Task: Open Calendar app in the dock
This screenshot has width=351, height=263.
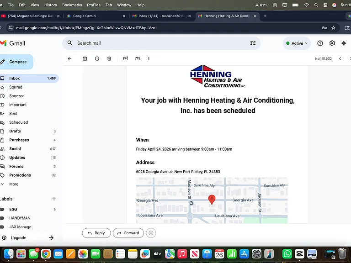Action: (x=219, y=254)
